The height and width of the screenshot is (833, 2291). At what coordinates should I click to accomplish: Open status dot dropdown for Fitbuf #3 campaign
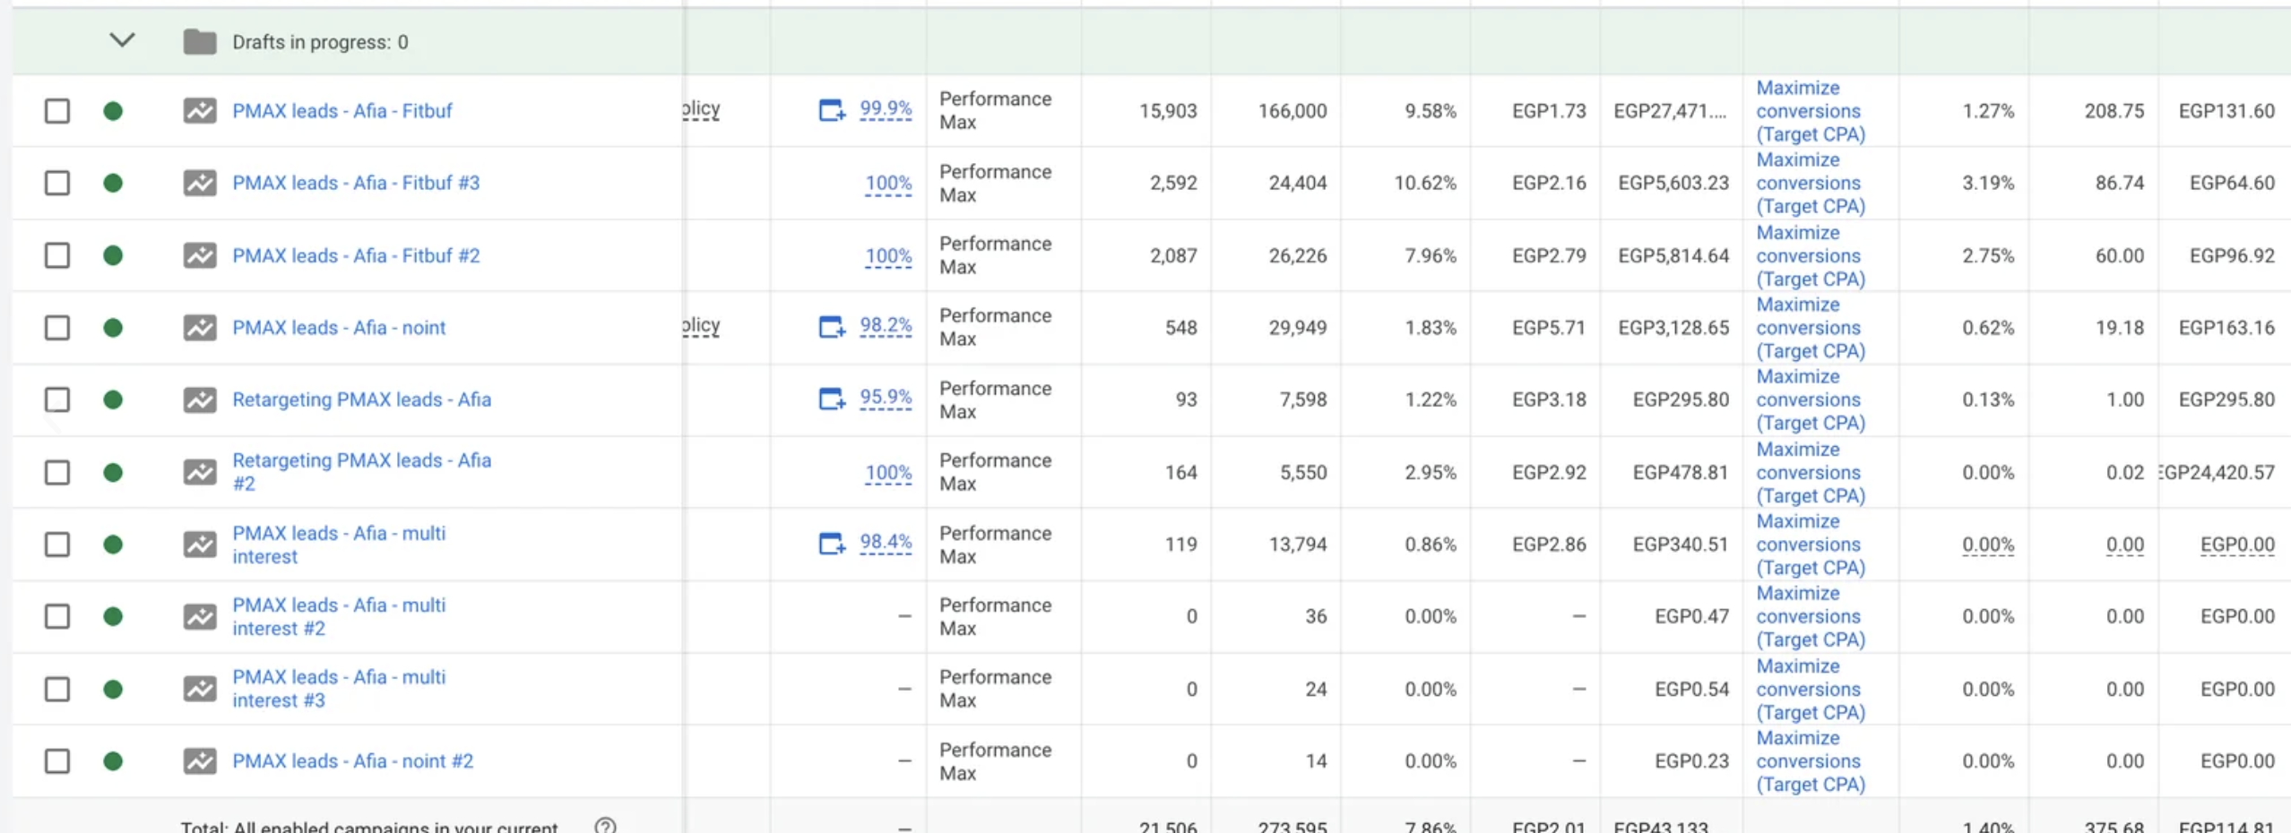(x=113, y=184)
